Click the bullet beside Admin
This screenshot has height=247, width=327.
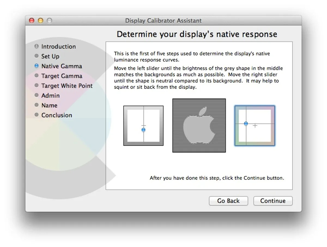(x=37, y=95)
